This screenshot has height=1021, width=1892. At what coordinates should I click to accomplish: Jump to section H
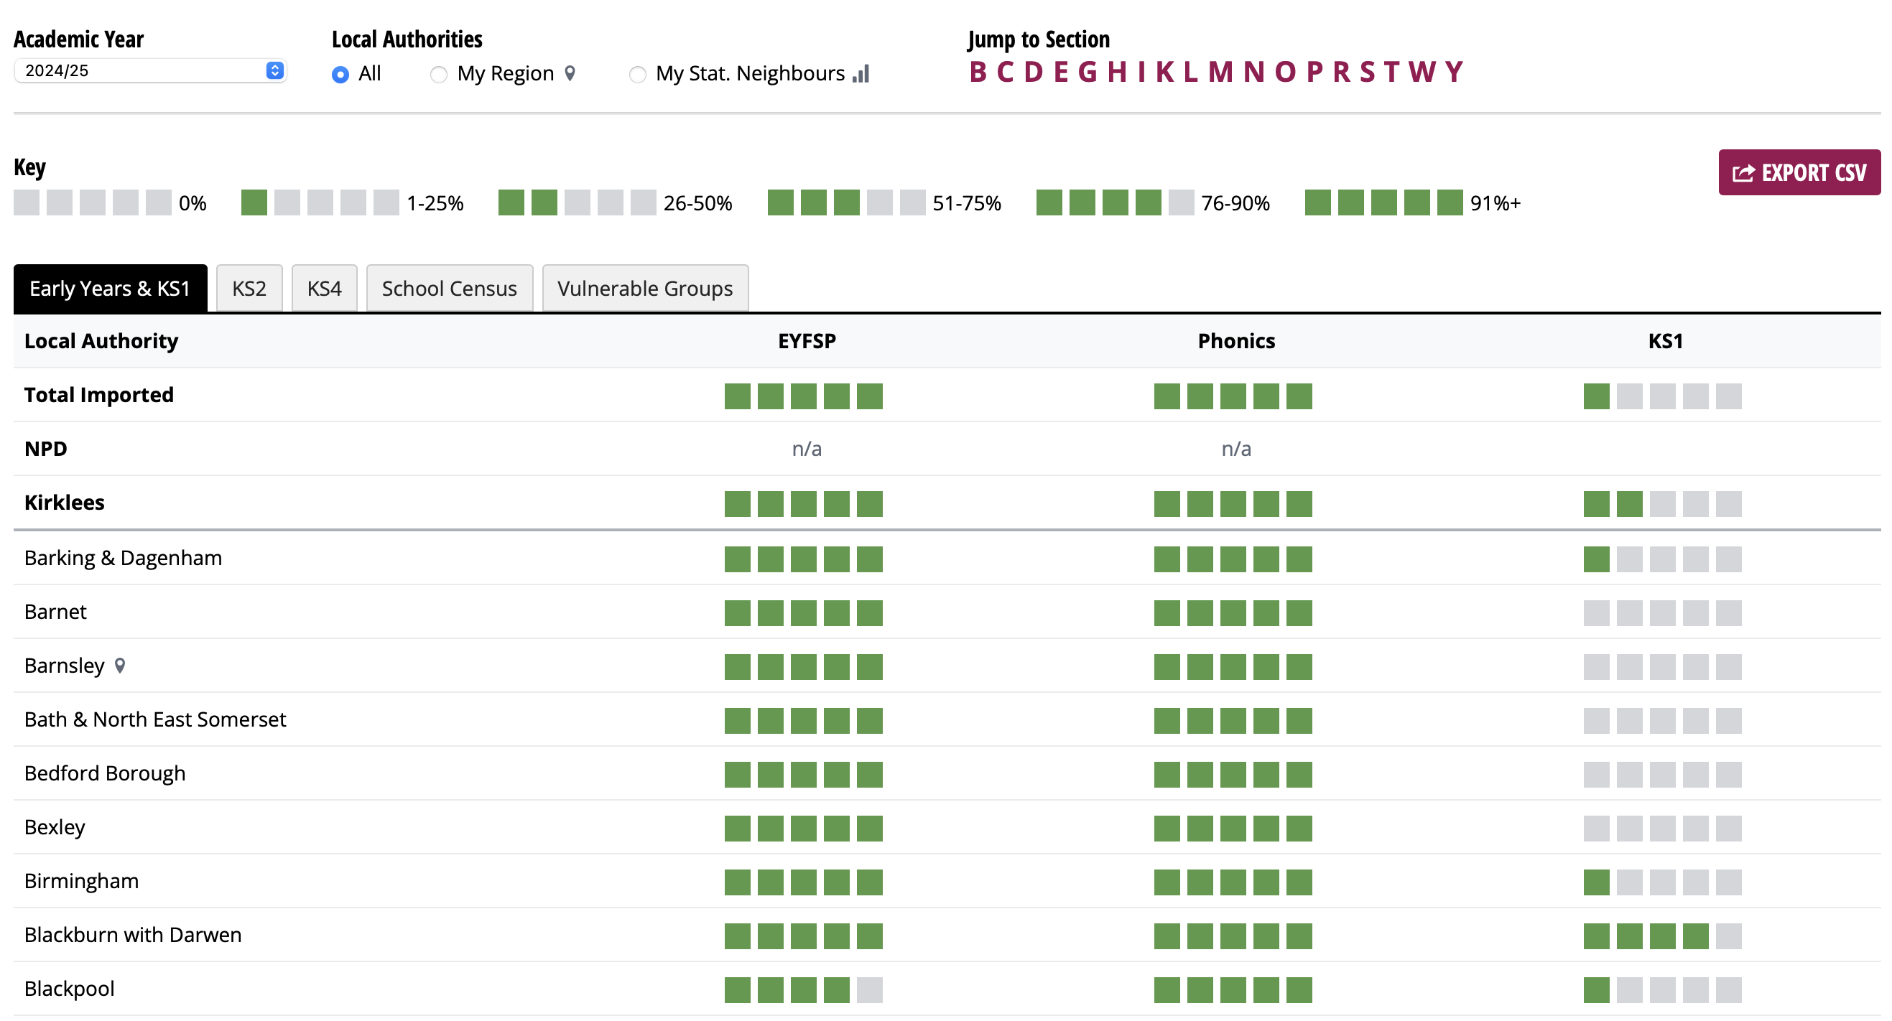point(1117,72)
